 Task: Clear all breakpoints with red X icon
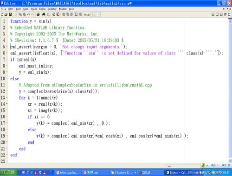[x=58, y=14]
